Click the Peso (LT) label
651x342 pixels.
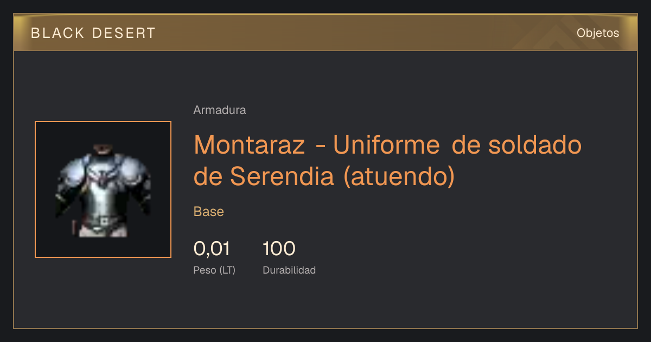(x=214, y=270)
